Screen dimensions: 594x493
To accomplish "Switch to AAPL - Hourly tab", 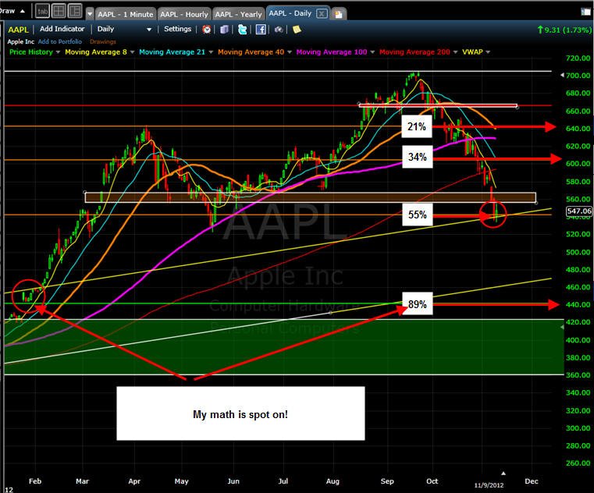I will coord(184,14).
